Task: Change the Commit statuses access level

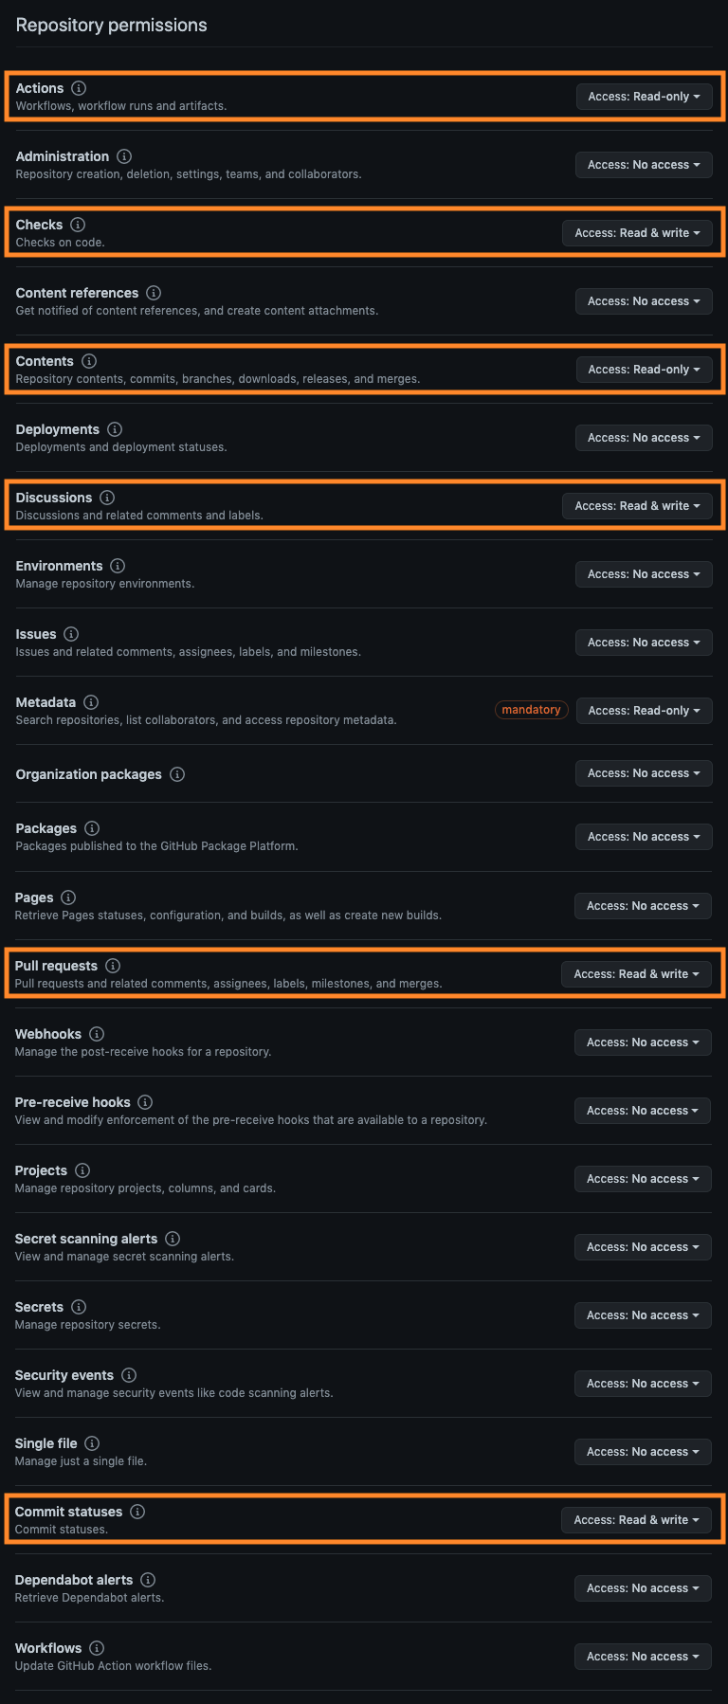Action: (636, 1519)
